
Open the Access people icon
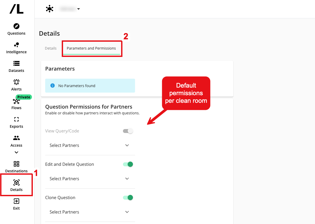click(16, 138)
